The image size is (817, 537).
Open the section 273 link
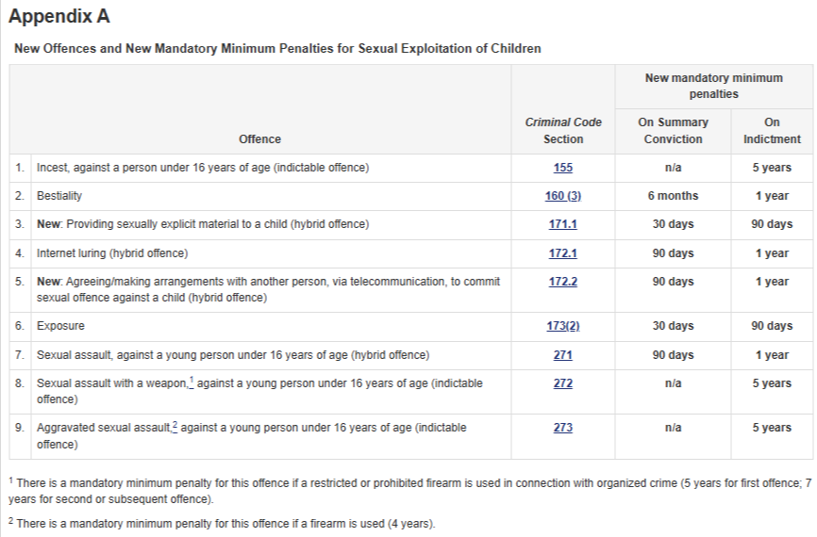(x=562, y=428)
